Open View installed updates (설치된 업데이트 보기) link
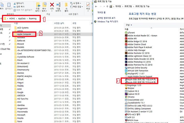184x123 pixels. [106, 18]
